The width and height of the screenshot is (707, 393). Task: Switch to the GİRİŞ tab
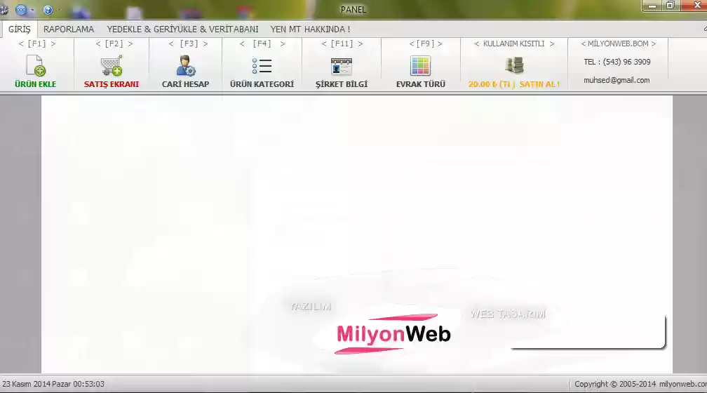(20, 29)
